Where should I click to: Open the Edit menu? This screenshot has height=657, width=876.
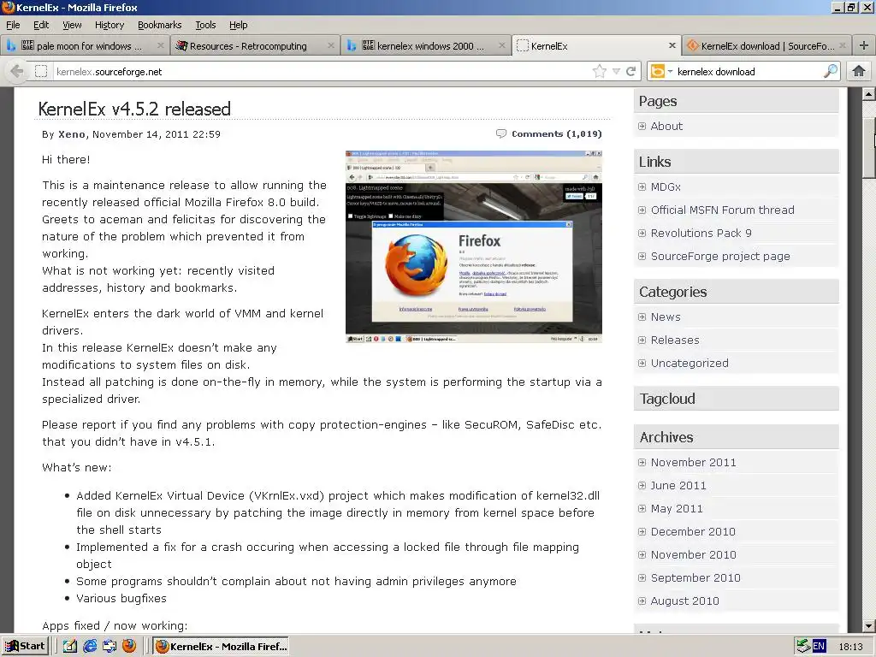pyautogui.click(x=41, y=25)
